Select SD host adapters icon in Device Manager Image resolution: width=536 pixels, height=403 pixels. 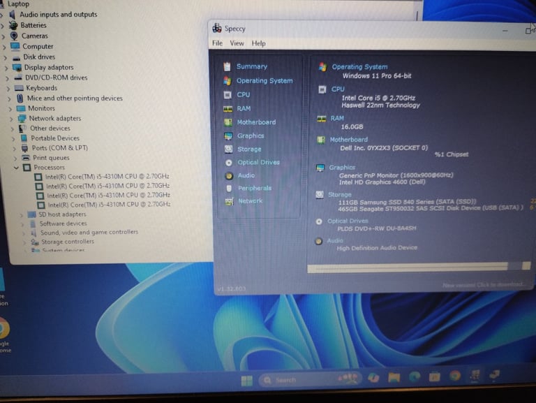32,214
